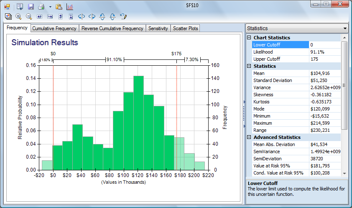The width and height of the screenshot is (352, 208).
Task: Open the Statistics panel dropdown
Action: 344,28
